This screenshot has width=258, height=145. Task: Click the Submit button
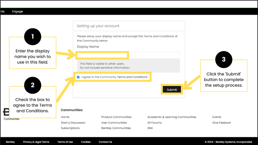click(x=172, y=90)
